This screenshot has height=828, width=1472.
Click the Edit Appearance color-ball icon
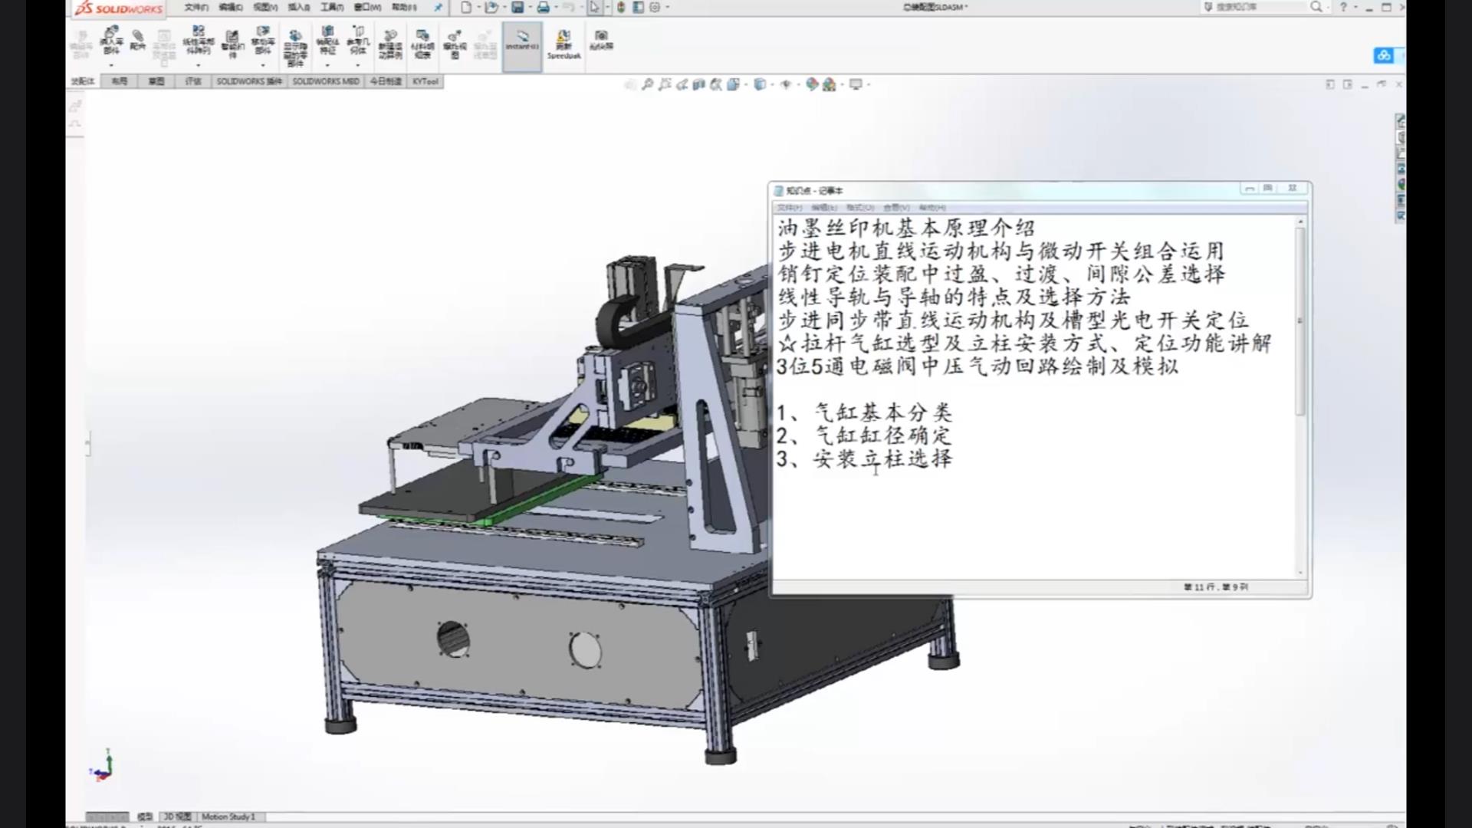(812, 84)
